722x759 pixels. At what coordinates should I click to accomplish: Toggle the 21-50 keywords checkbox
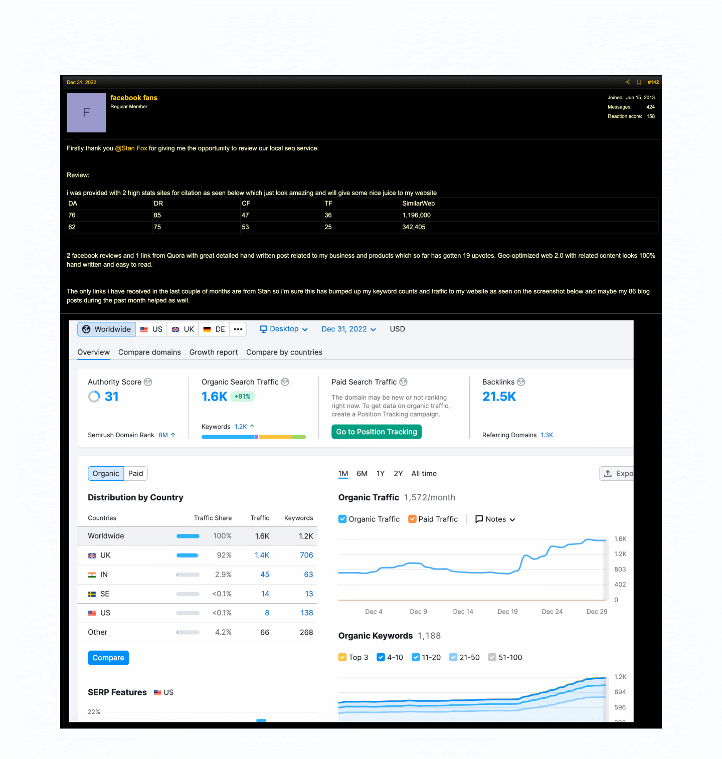click(453, 657)
